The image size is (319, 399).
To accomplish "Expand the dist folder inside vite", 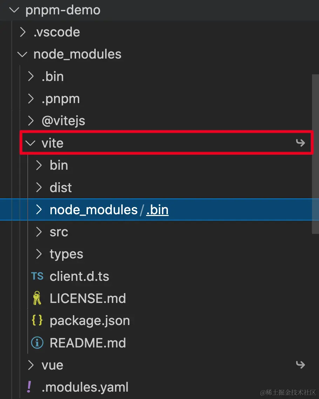I will 40,188.
